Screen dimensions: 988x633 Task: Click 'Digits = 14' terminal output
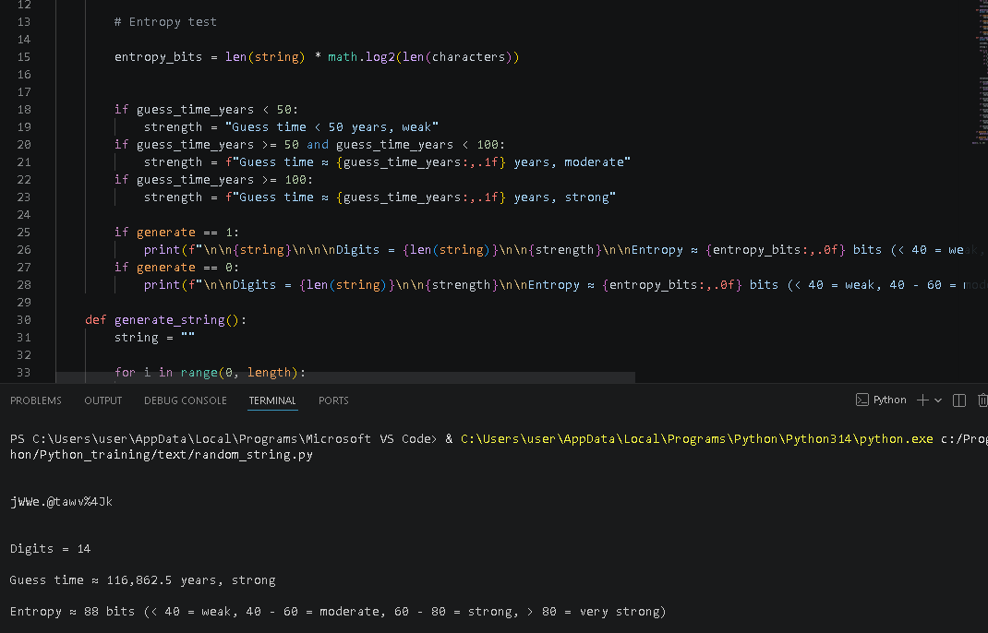tap(51, 549)
